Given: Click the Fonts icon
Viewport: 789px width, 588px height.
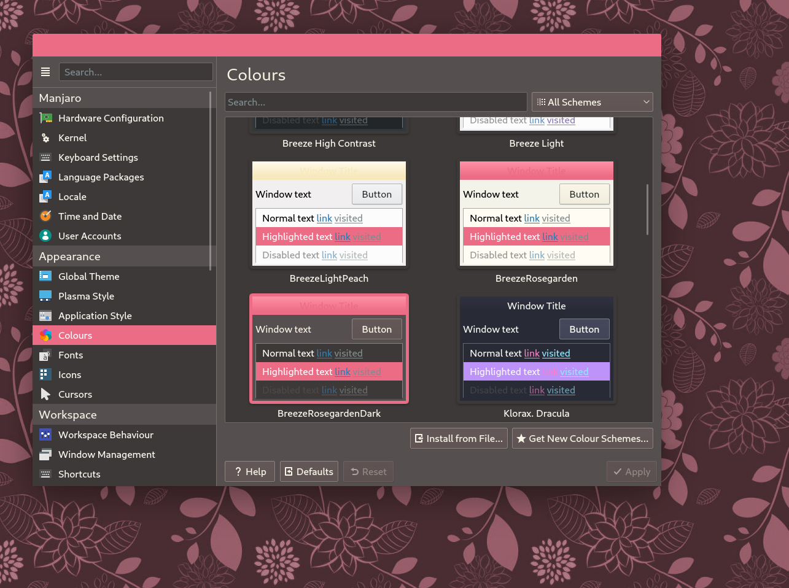Looking at the screenshot, I should point(45,355).
